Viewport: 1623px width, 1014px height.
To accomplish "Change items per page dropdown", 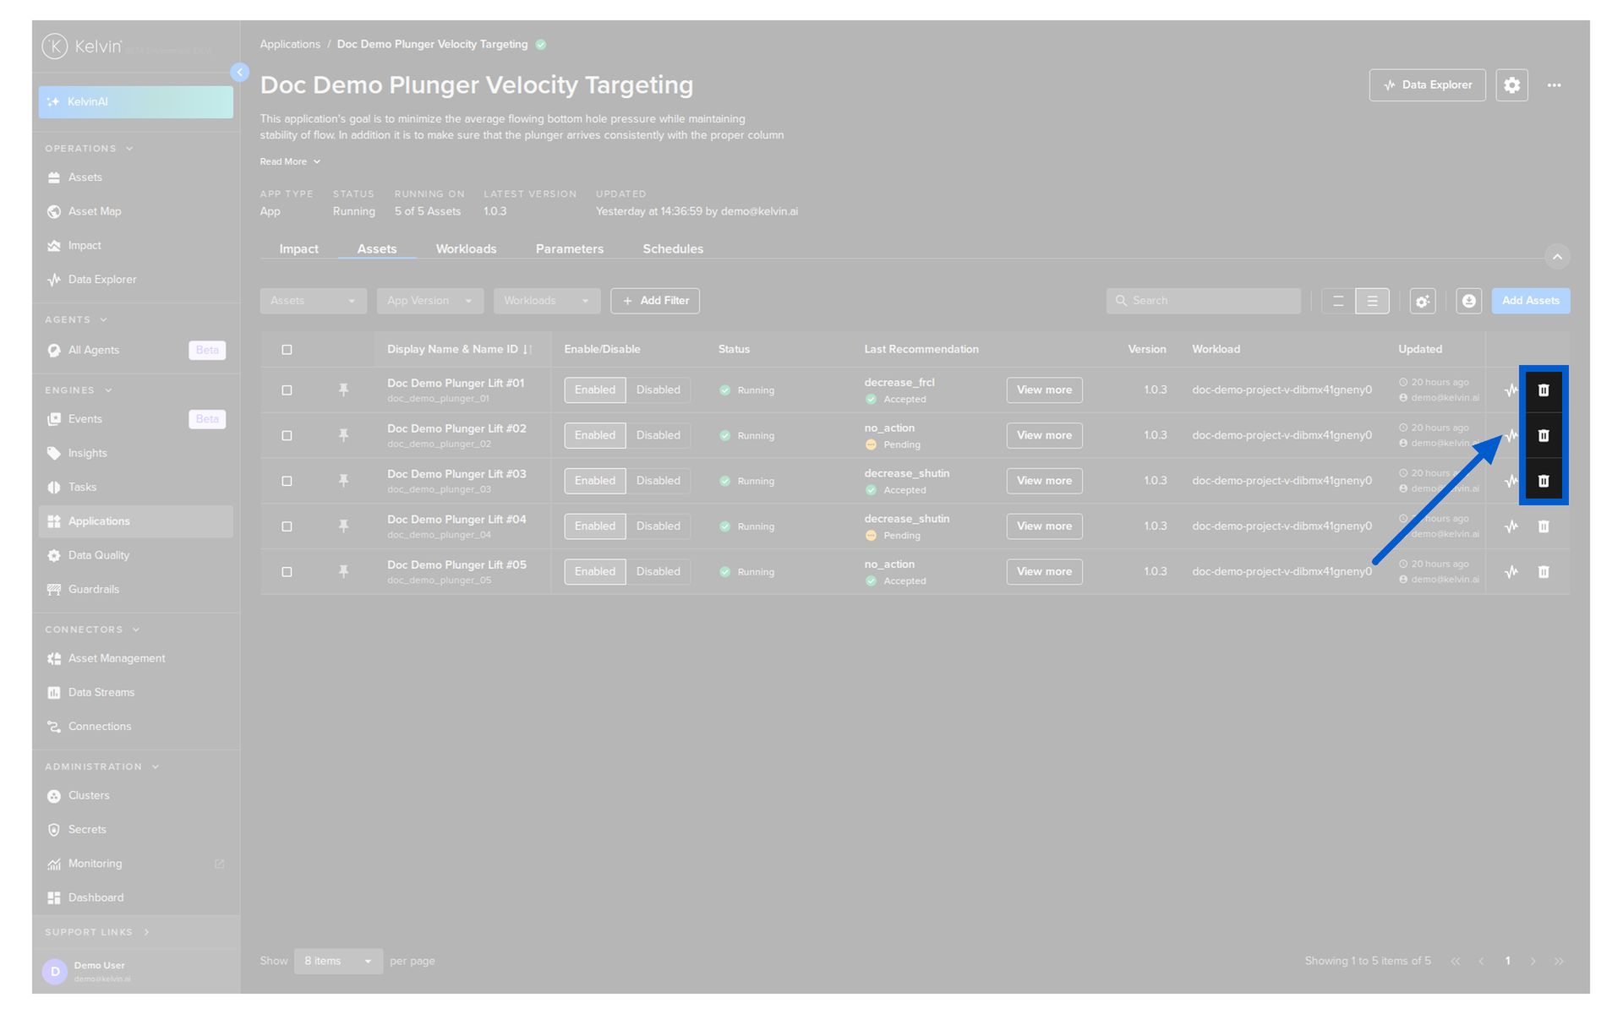I will coord(338,961).
